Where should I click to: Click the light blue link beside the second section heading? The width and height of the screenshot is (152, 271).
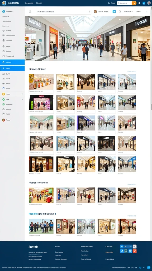click(x=132, y=184)
